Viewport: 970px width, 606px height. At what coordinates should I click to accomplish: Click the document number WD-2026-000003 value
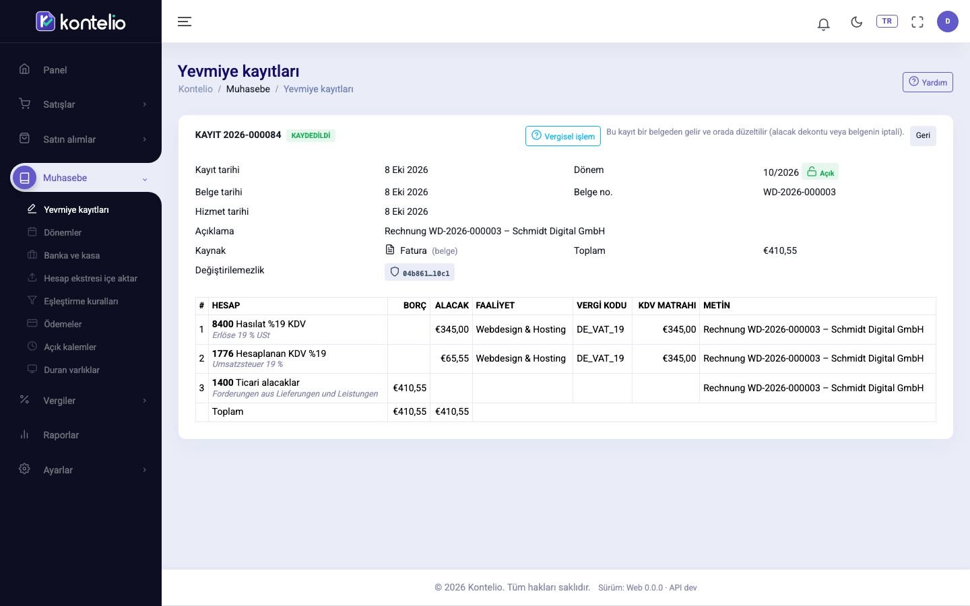coord(800,192)
